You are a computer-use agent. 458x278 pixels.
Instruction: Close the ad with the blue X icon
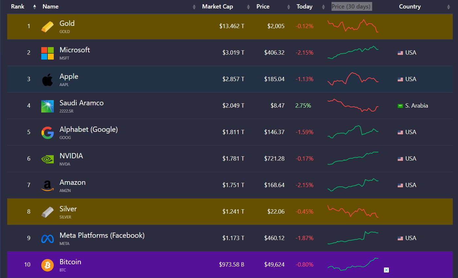[x=386, y=270]
